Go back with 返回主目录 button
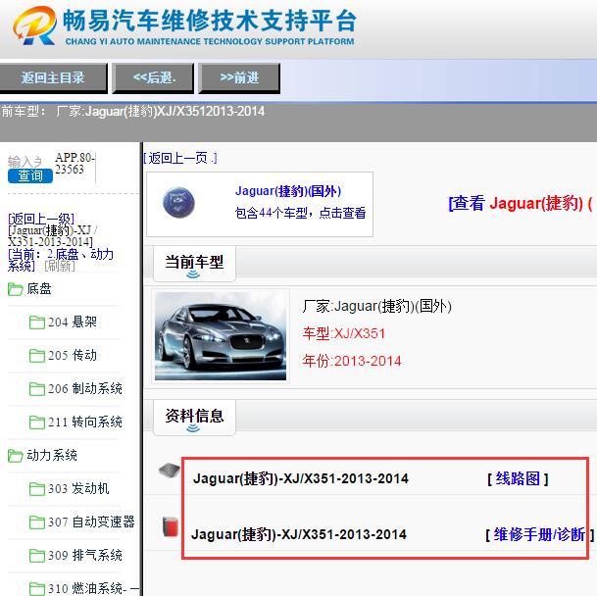 click(53, 78)
